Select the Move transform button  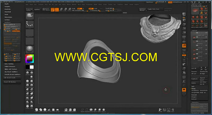[61, 10]
